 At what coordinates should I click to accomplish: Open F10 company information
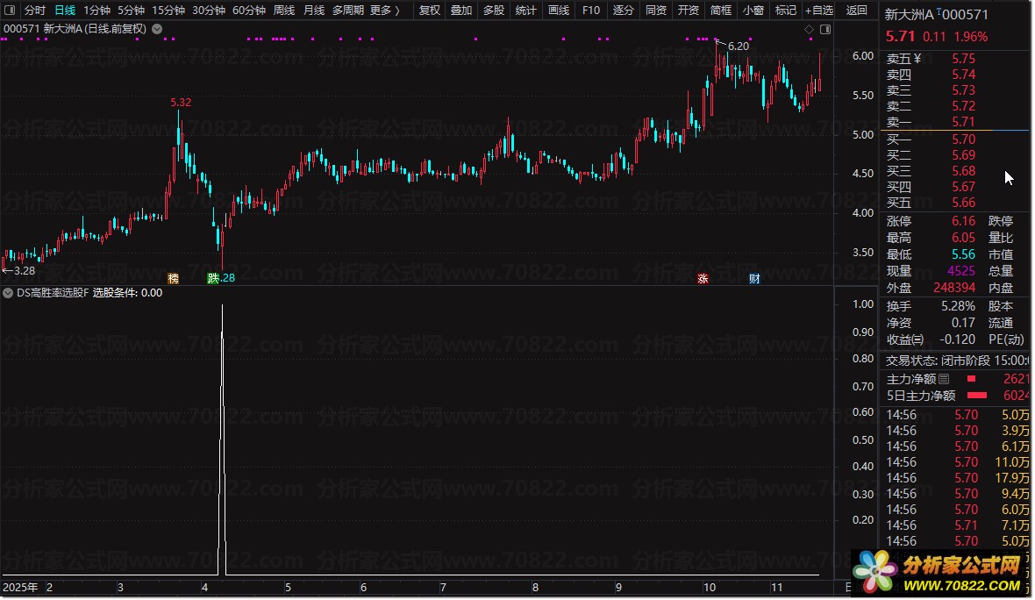591,10
